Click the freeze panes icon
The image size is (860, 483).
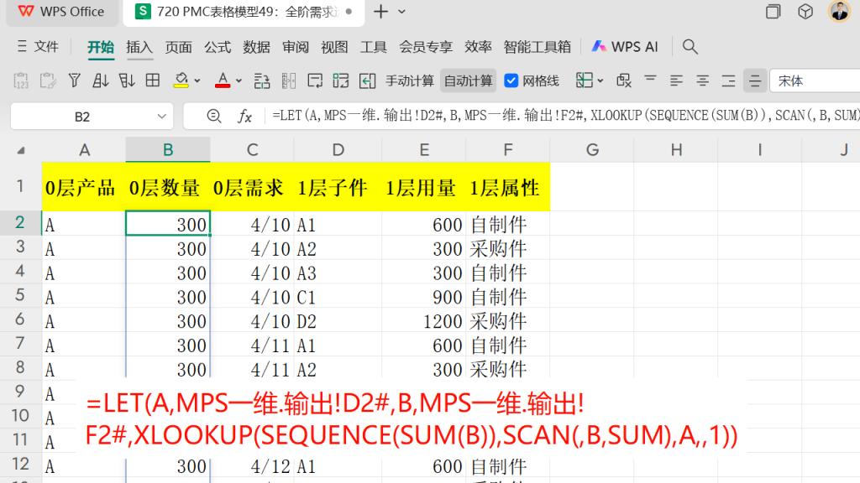(585, 81)
